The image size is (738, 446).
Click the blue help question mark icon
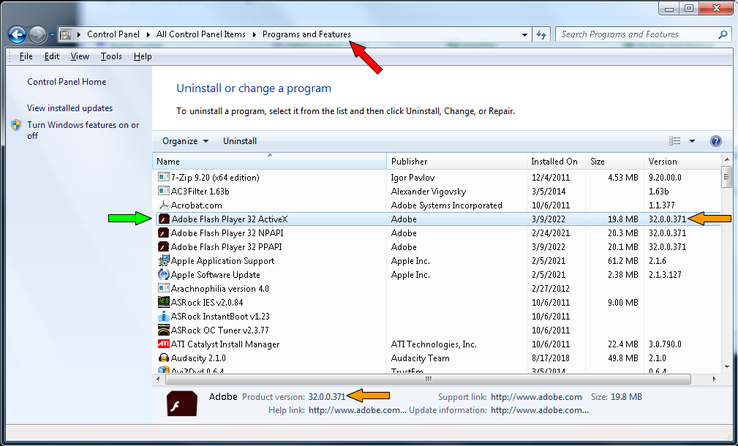(x=715, y=141)
